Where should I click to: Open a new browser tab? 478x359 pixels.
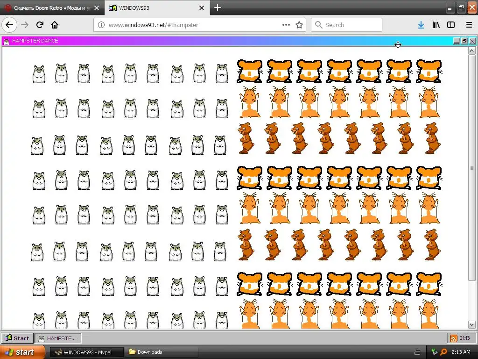(x=218, y=7)
